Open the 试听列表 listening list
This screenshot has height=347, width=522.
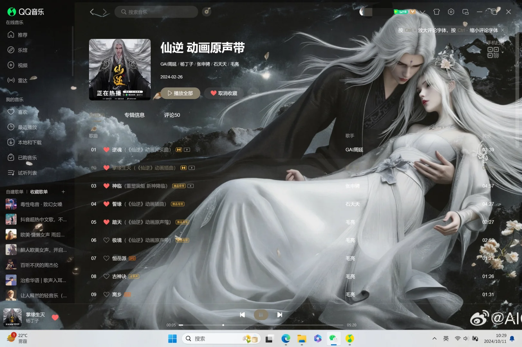click(x=23, y=173)
